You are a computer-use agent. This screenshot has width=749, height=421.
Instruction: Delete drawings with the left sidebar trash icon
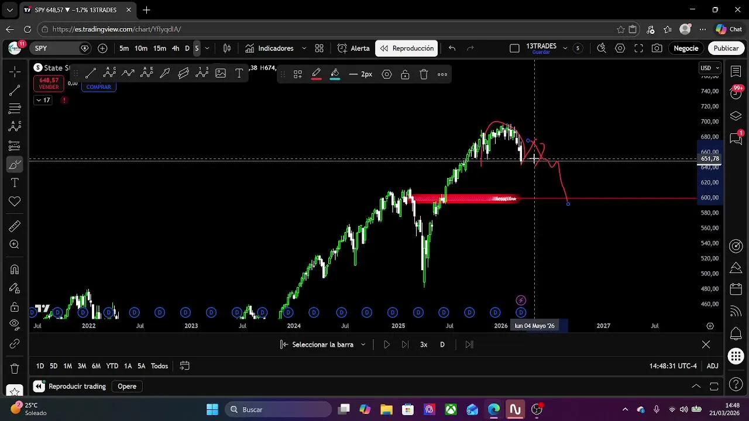pyautogui.click(x=15, y=368)
